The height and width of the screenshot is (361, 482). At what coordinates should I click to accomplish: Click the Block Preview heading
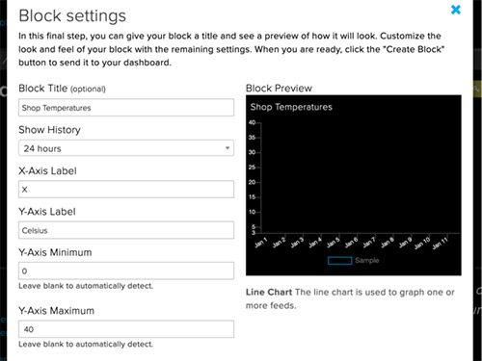(279, 89)
